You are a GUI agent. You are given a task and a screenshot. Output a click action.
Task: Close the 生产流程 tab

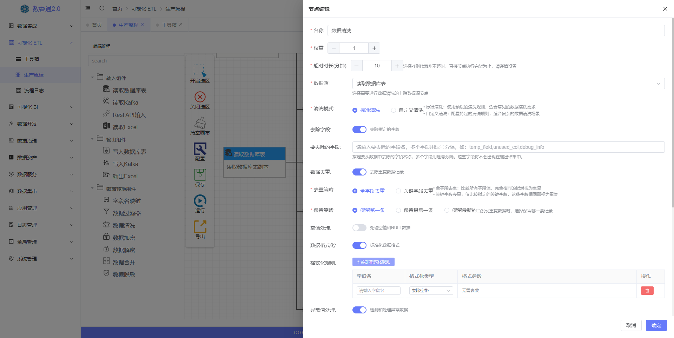143,25
